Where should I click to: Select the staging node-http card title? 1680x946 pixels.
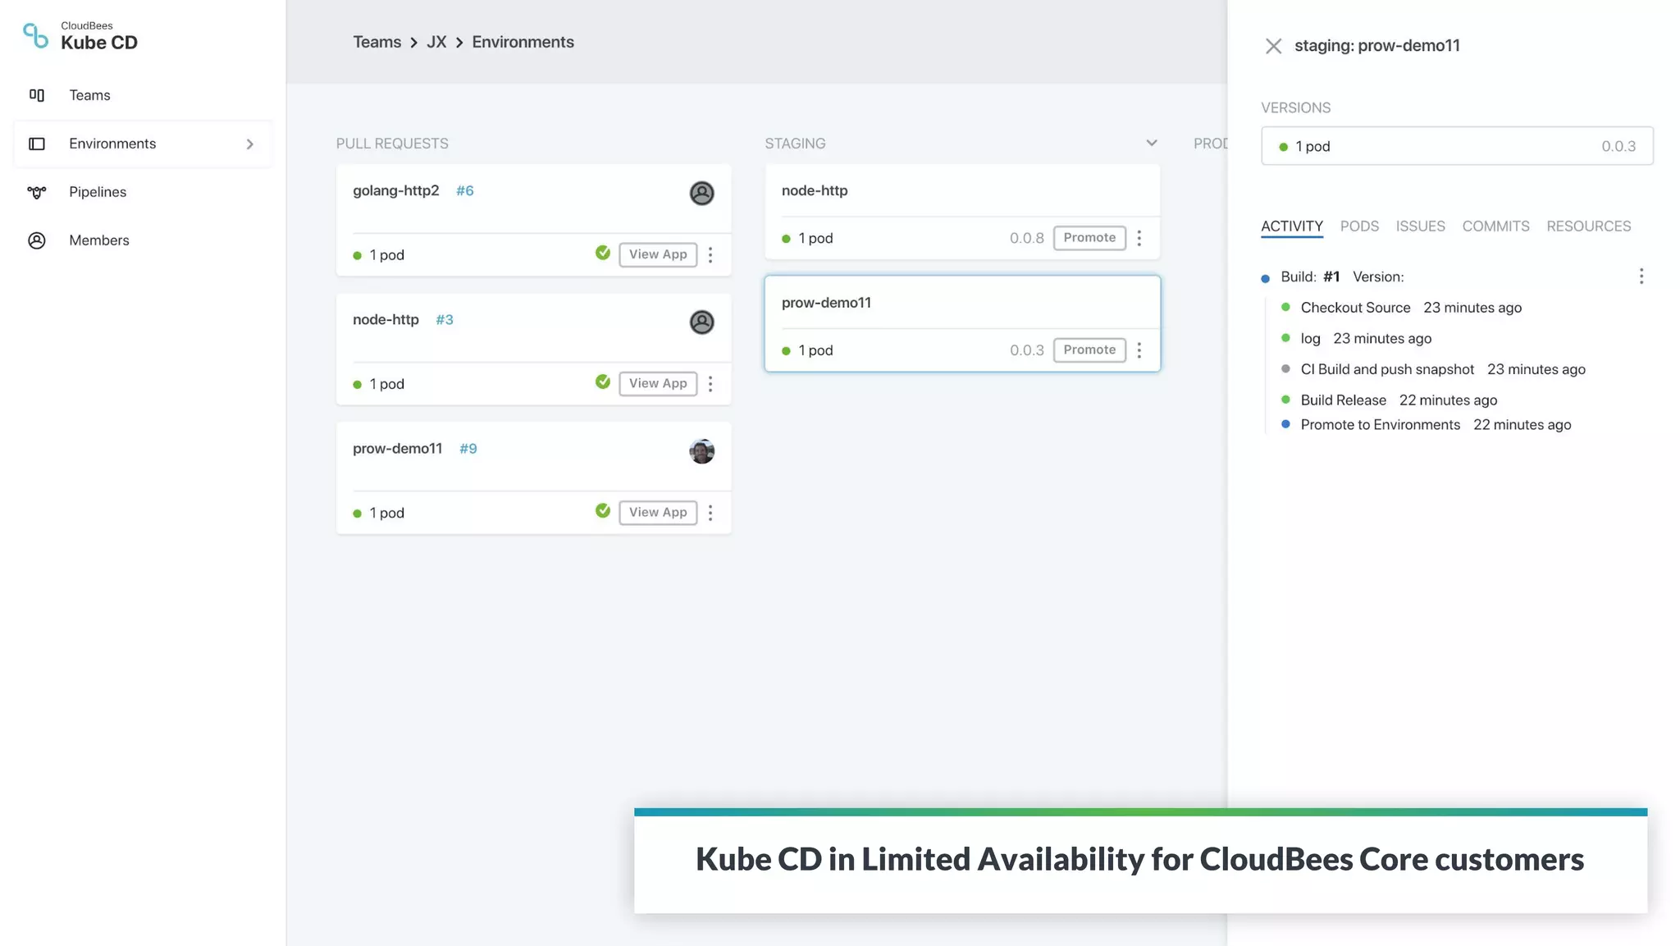[815, 190]
